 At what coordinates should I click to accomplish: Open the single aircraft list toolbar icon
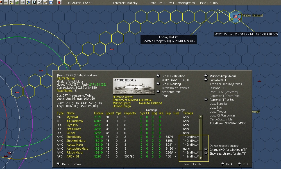[6, 2]
